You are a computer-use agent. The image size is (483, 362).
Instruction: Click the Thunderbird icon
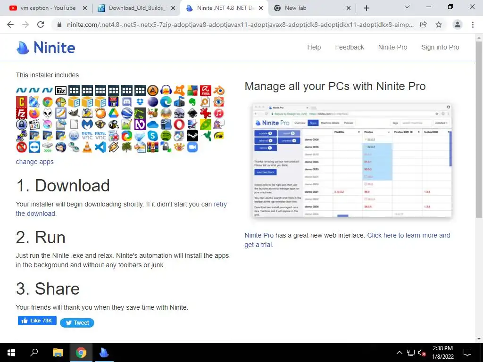click(61, 147)
